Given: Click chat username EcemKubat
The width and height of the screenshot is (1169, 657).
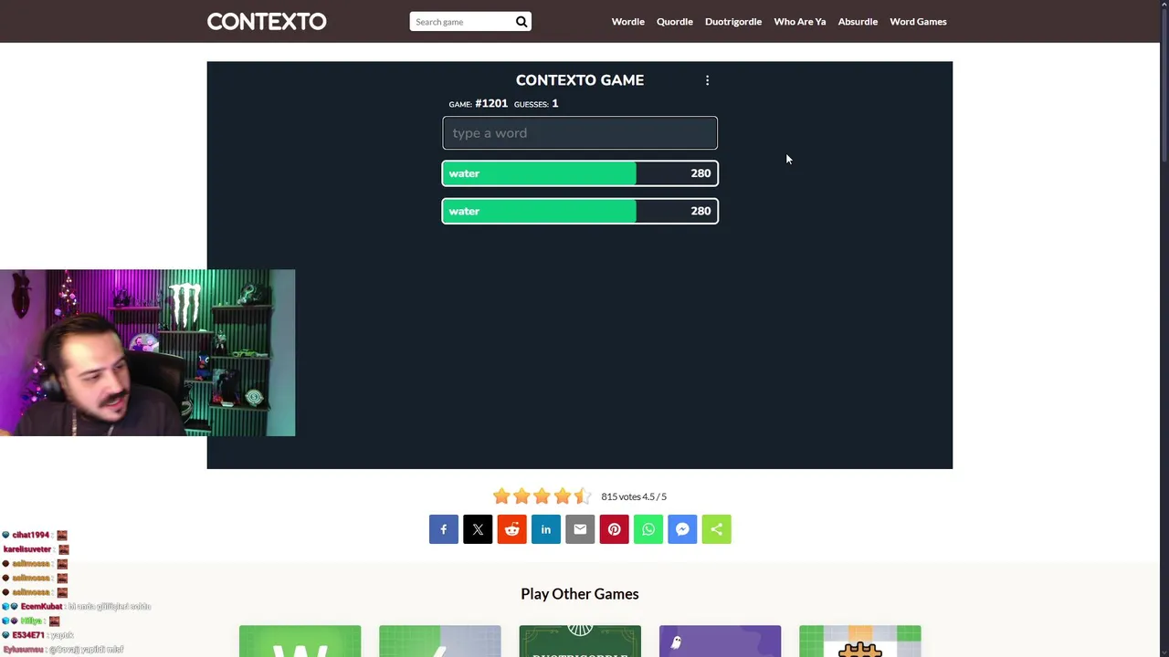Looking at the screenshot, I should click(42, 607).
